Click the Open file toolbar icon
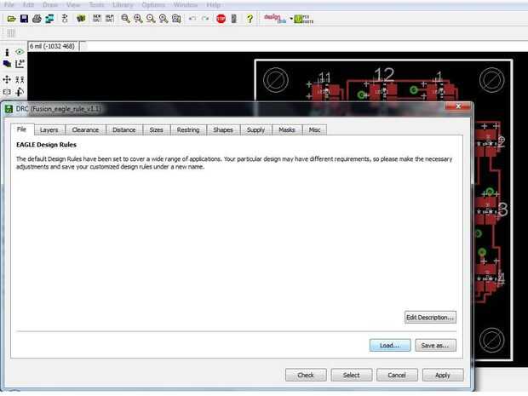This screenshot has height=396, width=528. click(x=11, y=19)
